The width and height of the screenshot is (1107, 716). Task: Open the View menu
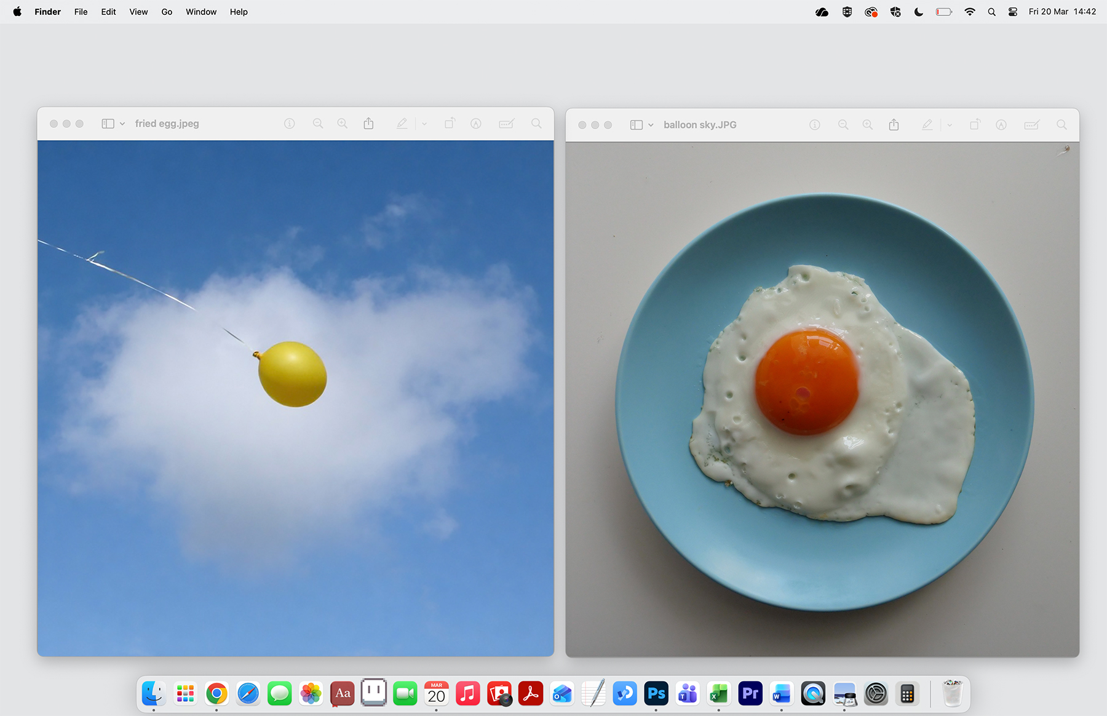(x=138, y=11)
